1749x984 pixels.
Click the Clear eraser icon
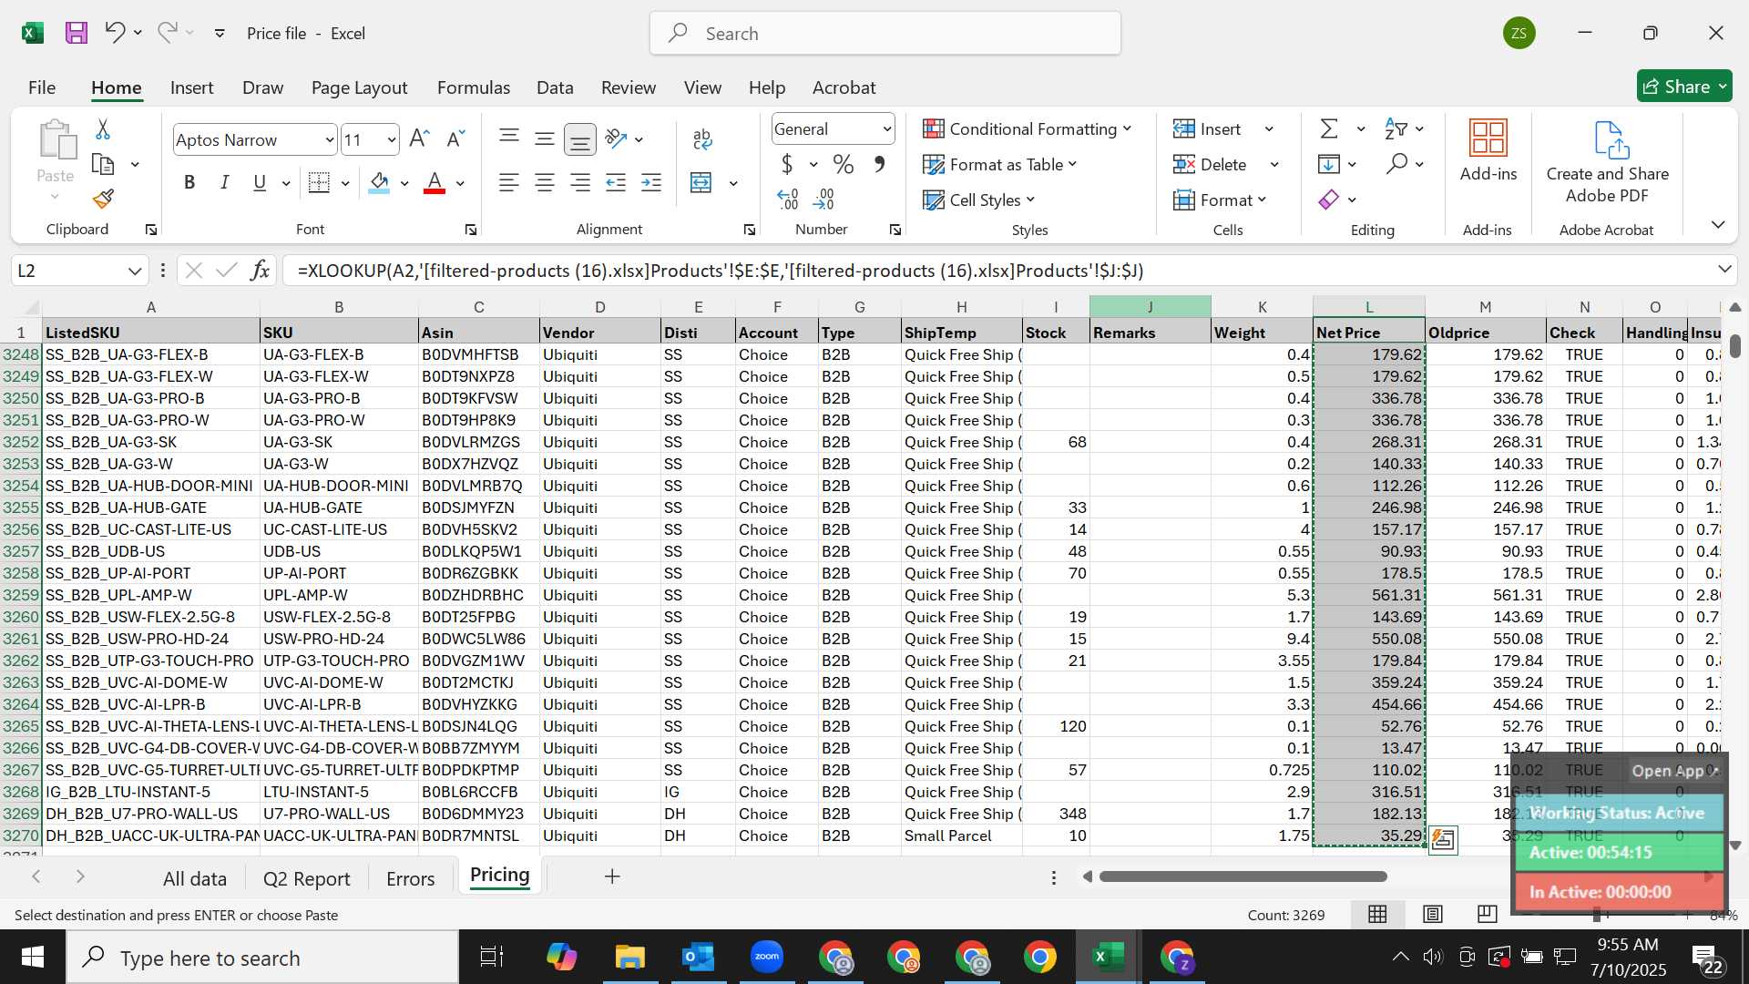point(1329,199)
